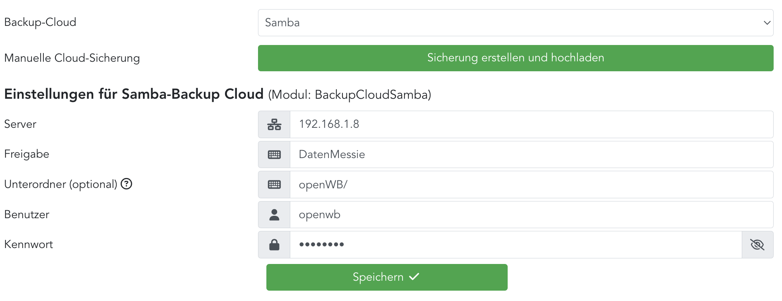Click the Backup-Cloud dropdown chevron arrow
782x301 pixels.
[767, 23]
